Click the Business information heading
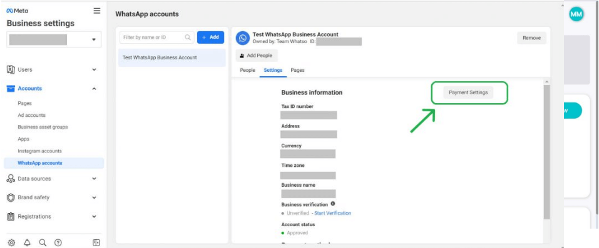The width and height of the screenshot is (599, 248). (312, 92)
